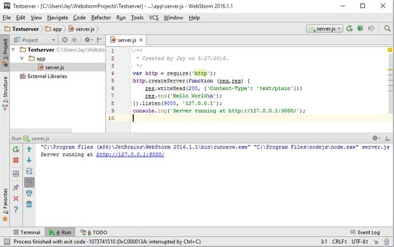Fold the comment block at line 1
The width and height of the screenshot is (394, 247).
pos(130,51)
